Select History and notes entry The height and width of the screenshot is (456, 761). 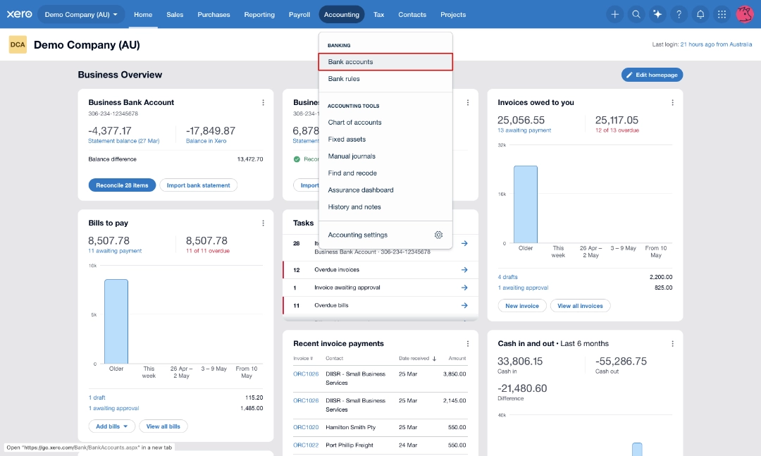(385, 207)
